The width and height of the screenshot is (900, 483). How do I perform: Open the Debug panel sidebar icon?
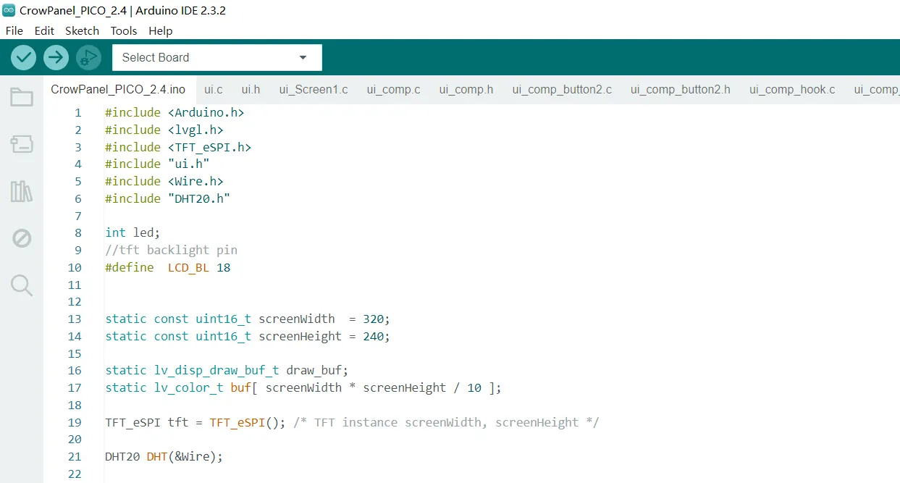coord(22,238)
